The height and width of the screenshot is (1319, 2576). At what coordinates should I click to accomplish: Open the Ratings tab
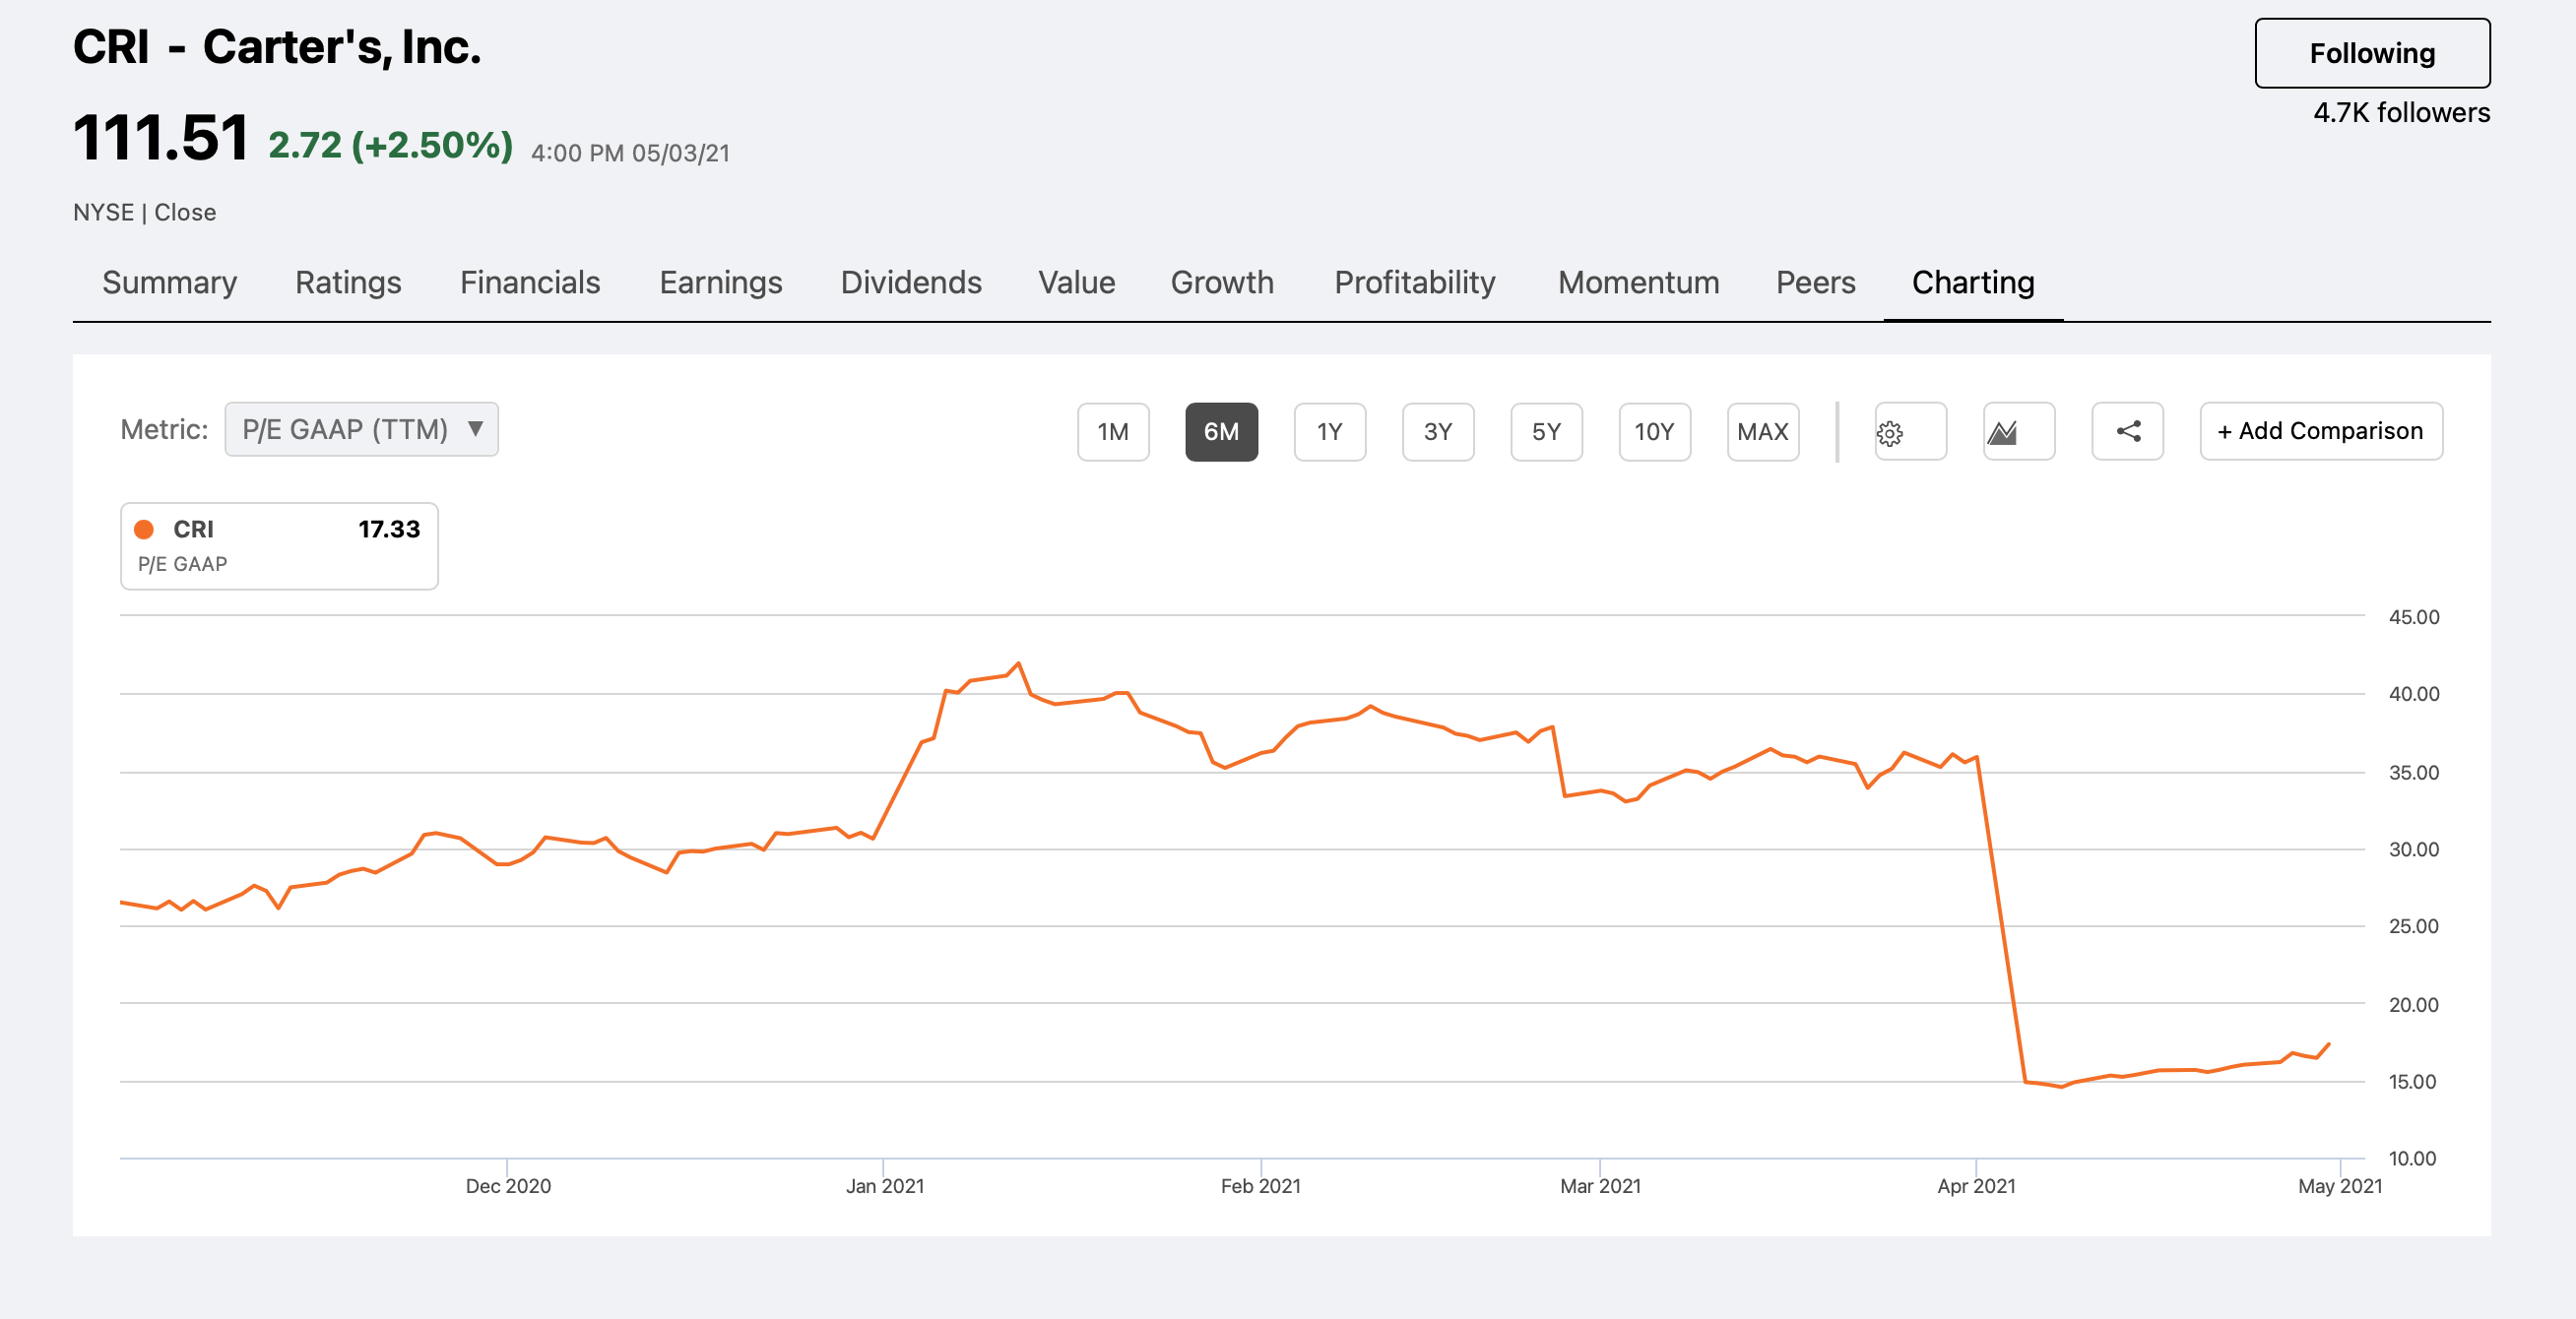coord(348,283)
